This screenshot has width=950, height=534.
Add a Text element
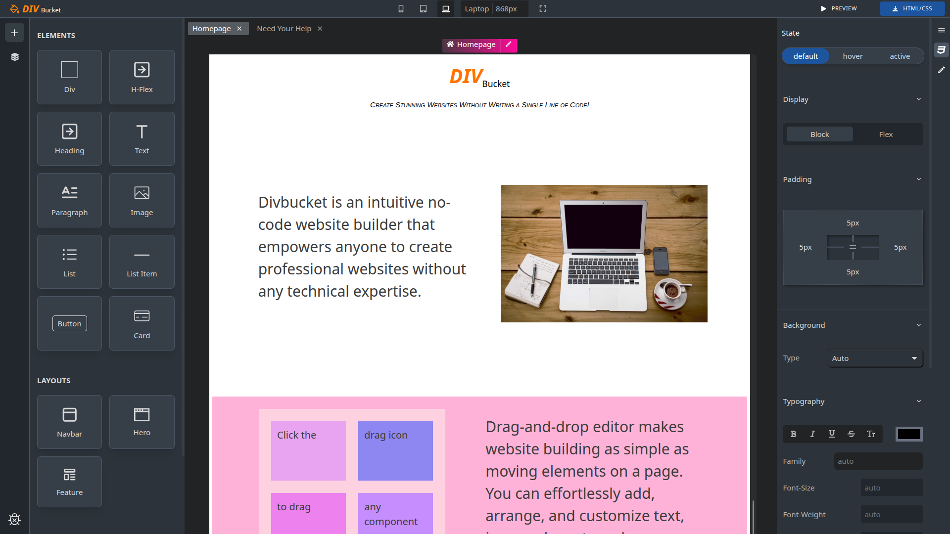(142, 138)
